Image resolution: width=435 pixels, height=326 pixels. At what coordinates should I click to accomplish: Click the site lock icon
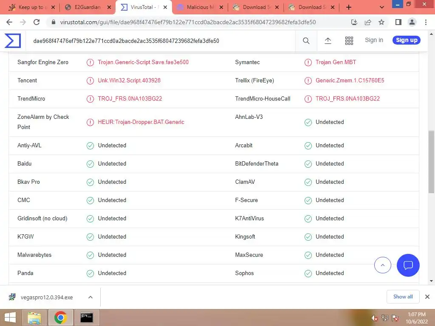[54, 22]
